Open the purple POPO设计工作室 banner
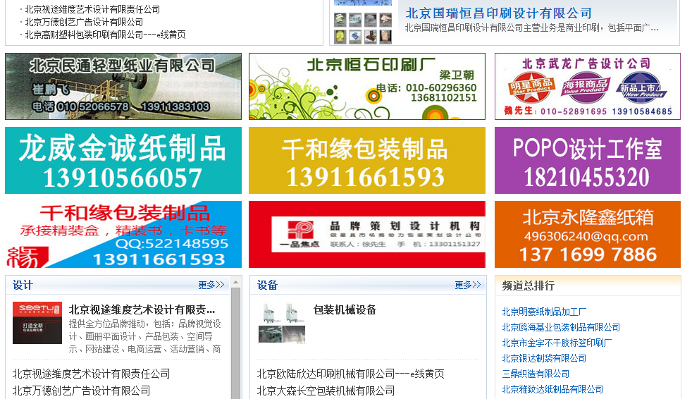This screenshot has width=692, height=399. point(587,160)
